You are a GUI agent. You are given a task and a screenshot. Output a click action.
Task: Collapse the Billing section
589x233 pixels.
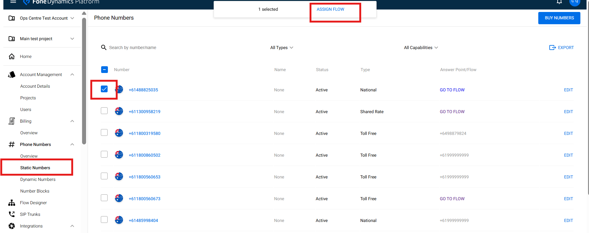(x=72, y=121)
